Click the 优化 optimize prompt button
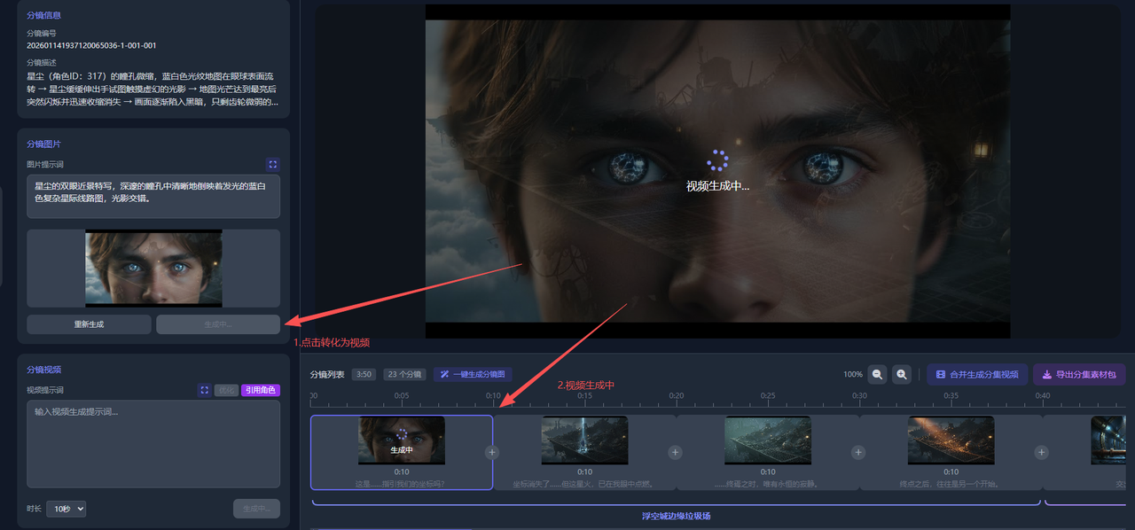The image size is (1135, 530). tap(226, 390)
